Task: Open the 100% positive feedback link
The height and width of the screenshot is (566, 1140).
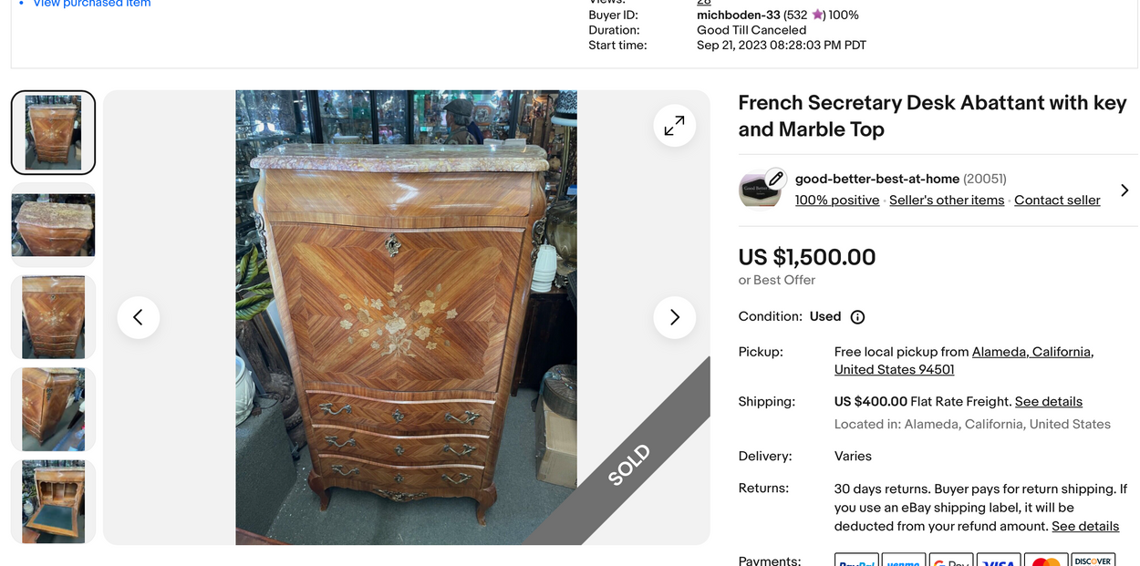Action: click(x=837, y=201)
